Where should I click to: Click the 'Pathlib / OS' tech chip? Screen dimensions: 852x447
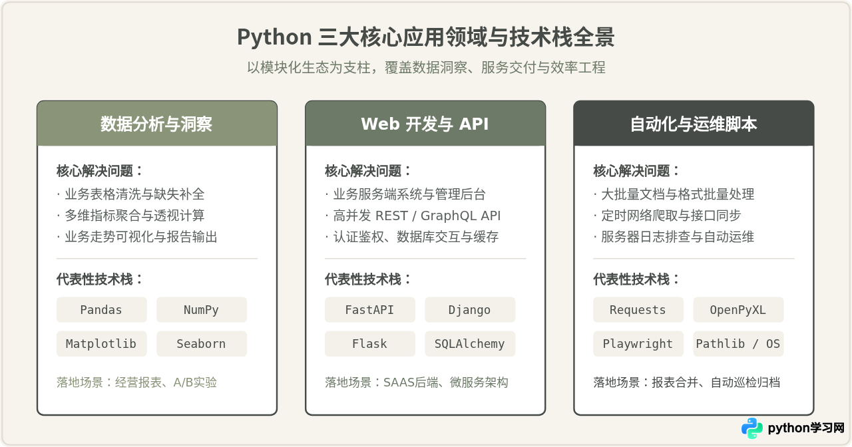tap(738, 344)
